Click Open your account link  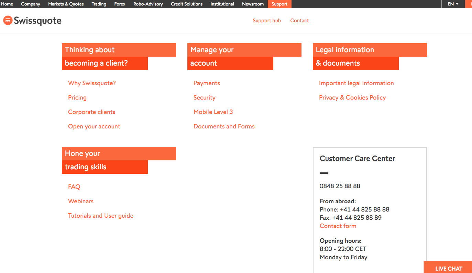coord(94,126)
